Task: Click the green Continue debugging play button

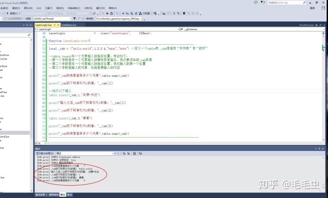Action: coord(8,13)
